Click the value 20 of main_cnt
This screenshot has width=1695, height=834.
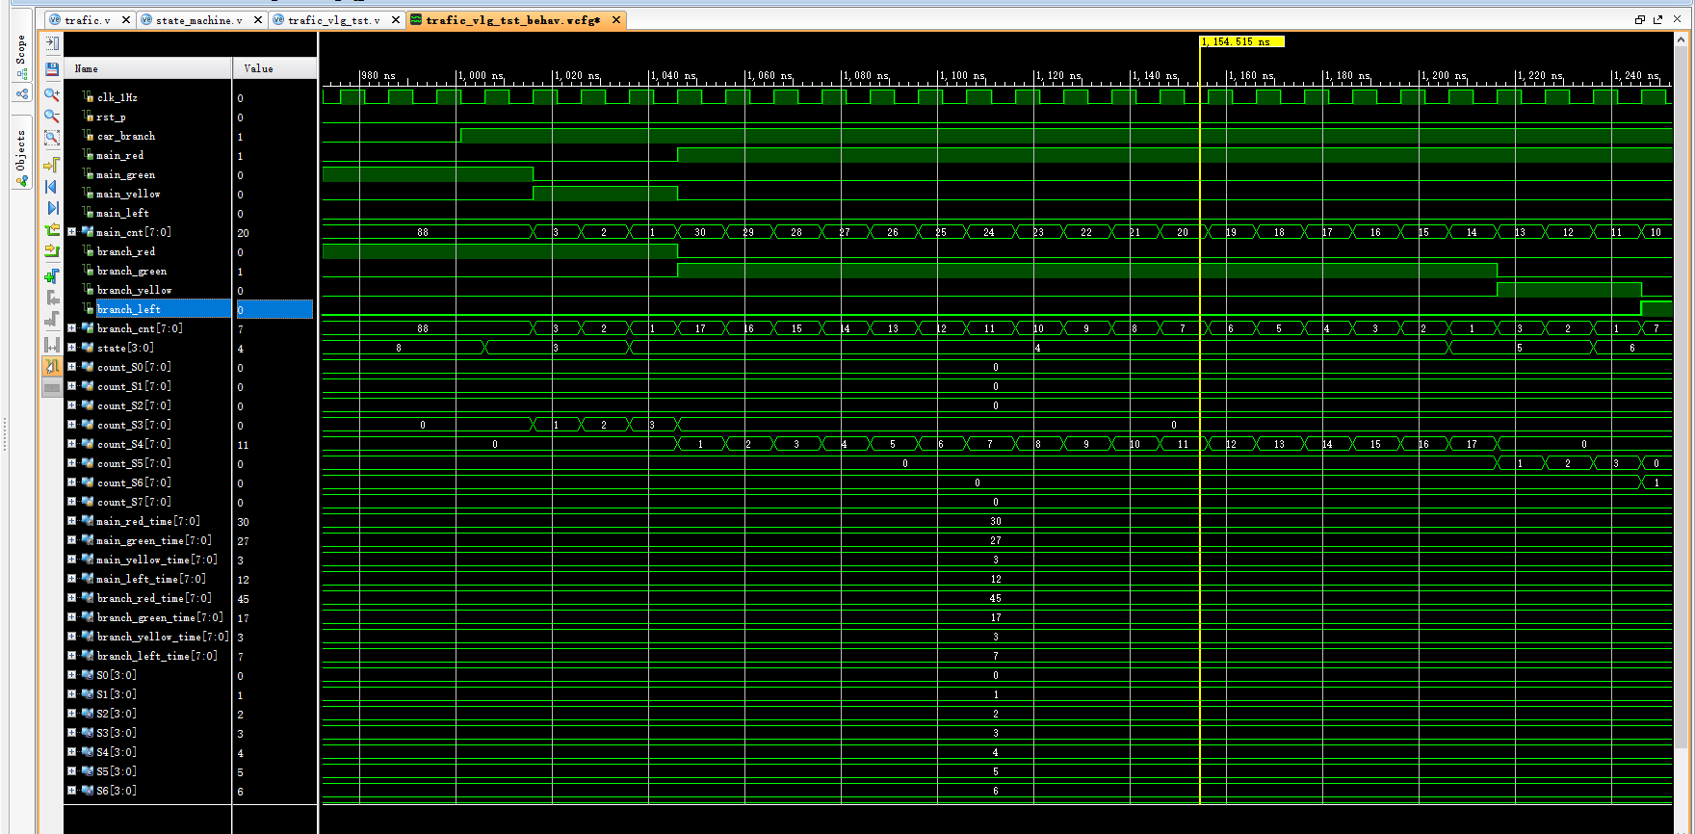click(243, 232)
